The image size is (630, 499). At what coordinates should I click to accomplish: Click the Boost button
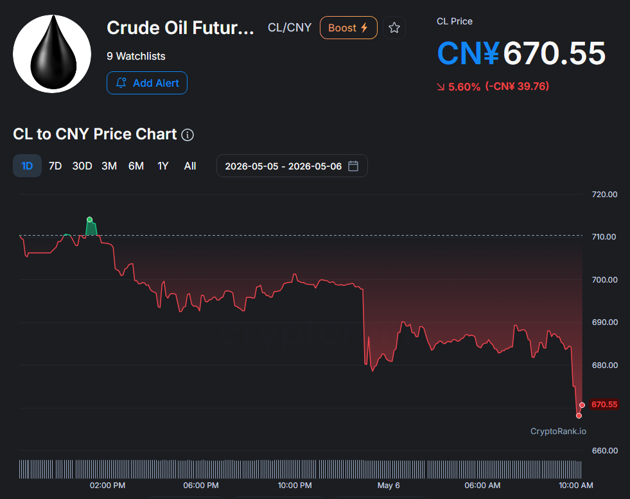(x=348, y=28)
